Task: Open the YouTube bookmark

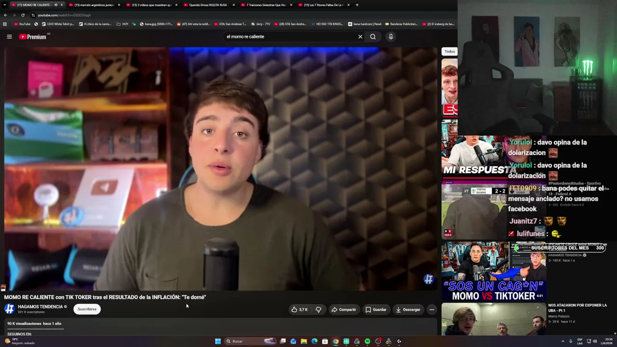Action: coord(22,24)
